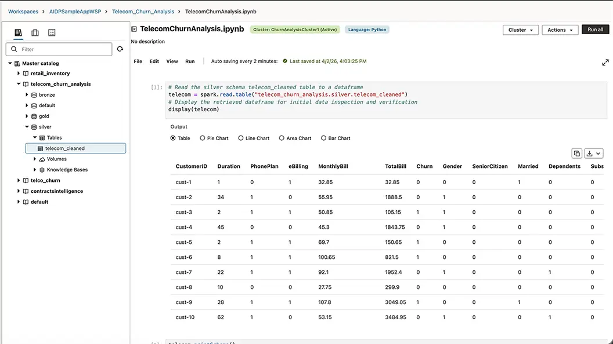Copy the output table
613x344 pixels.
[576, 153]
